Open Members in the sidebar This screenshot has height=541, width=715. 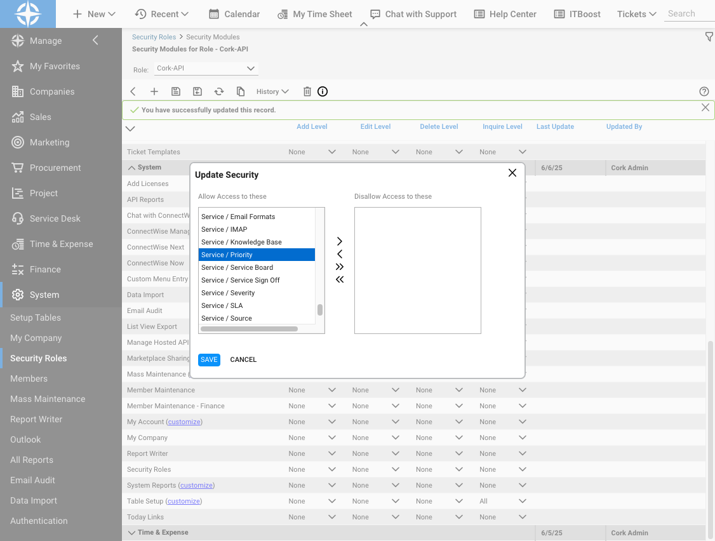pyautogui.click(x=29, y=378)
